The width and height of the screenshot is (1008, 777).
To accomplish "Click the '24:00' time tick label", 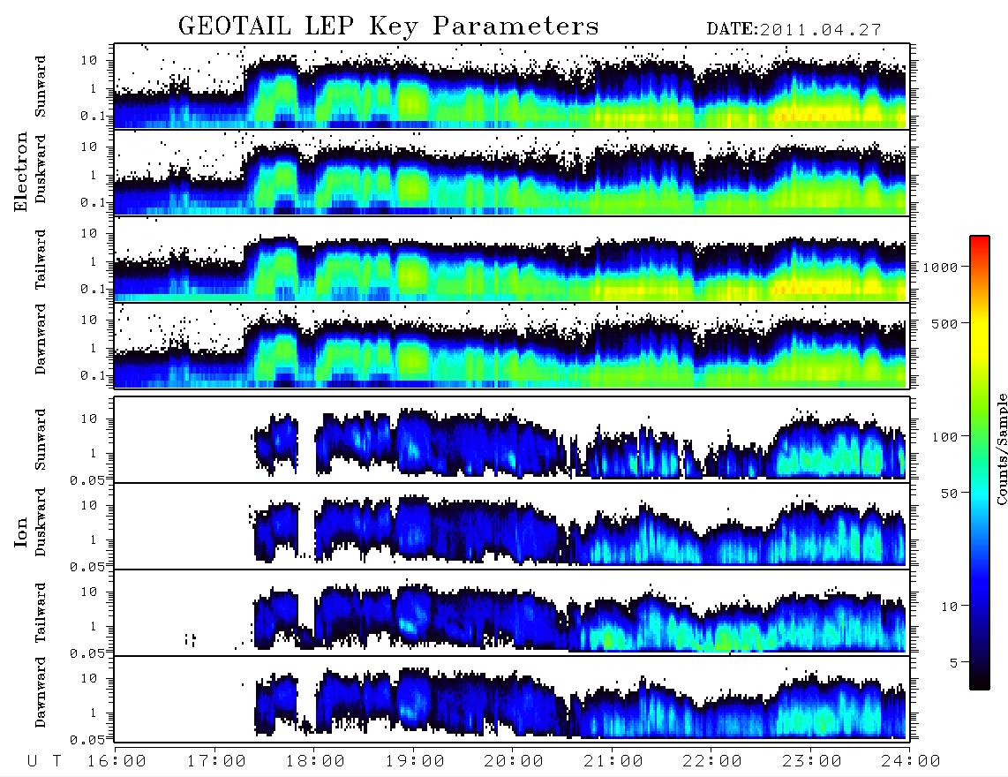I will pyautogui.click(x=910, y=761).
